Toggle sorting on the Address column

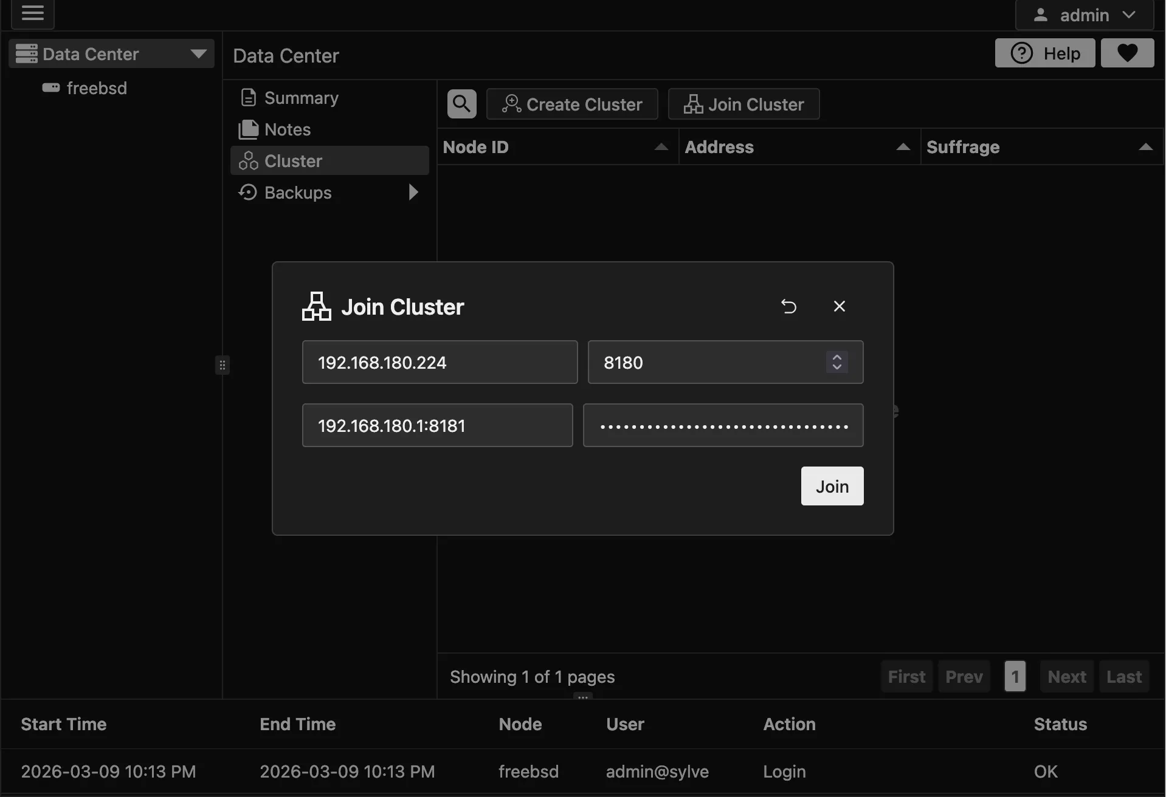coord(903,146)
